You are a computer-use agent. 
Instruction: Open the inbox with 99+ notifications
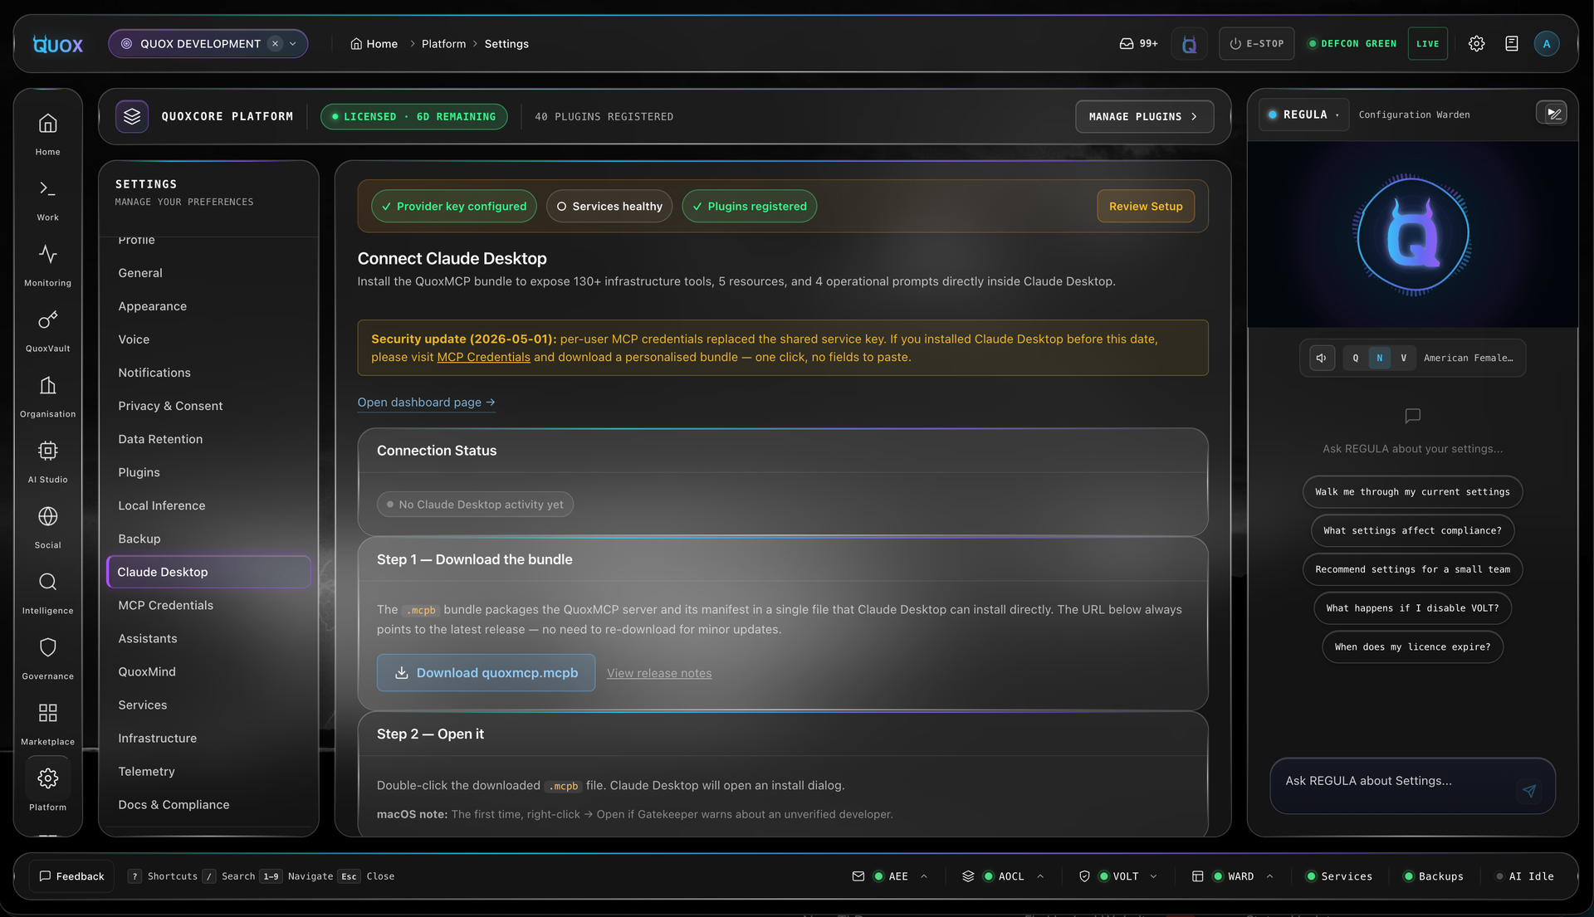[1138, 44]
